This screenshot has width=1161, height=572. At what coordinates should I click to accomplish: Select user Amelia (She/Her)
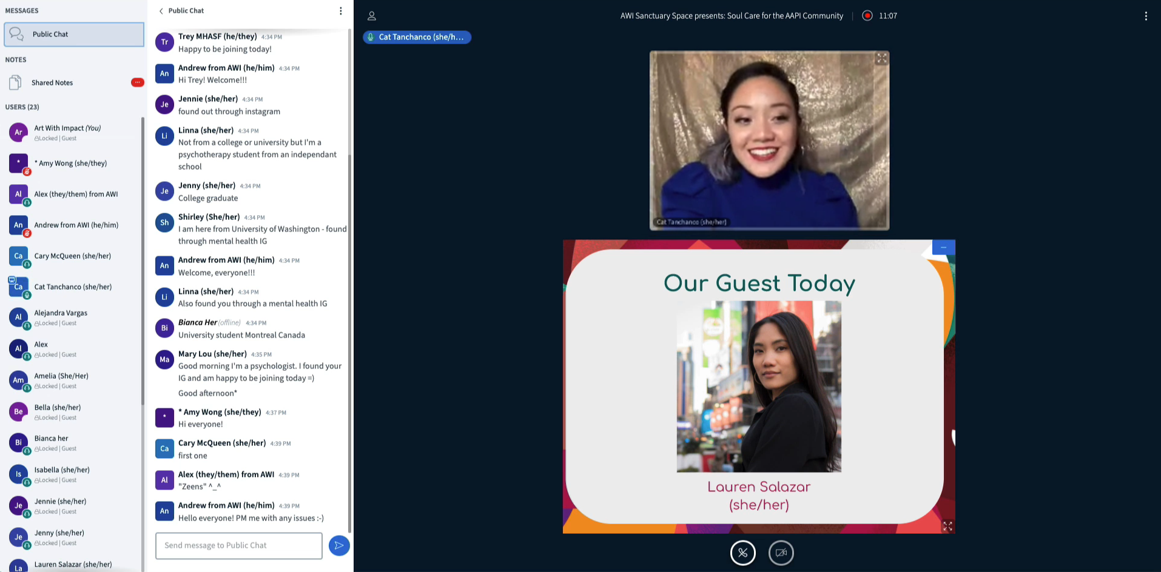73,381
